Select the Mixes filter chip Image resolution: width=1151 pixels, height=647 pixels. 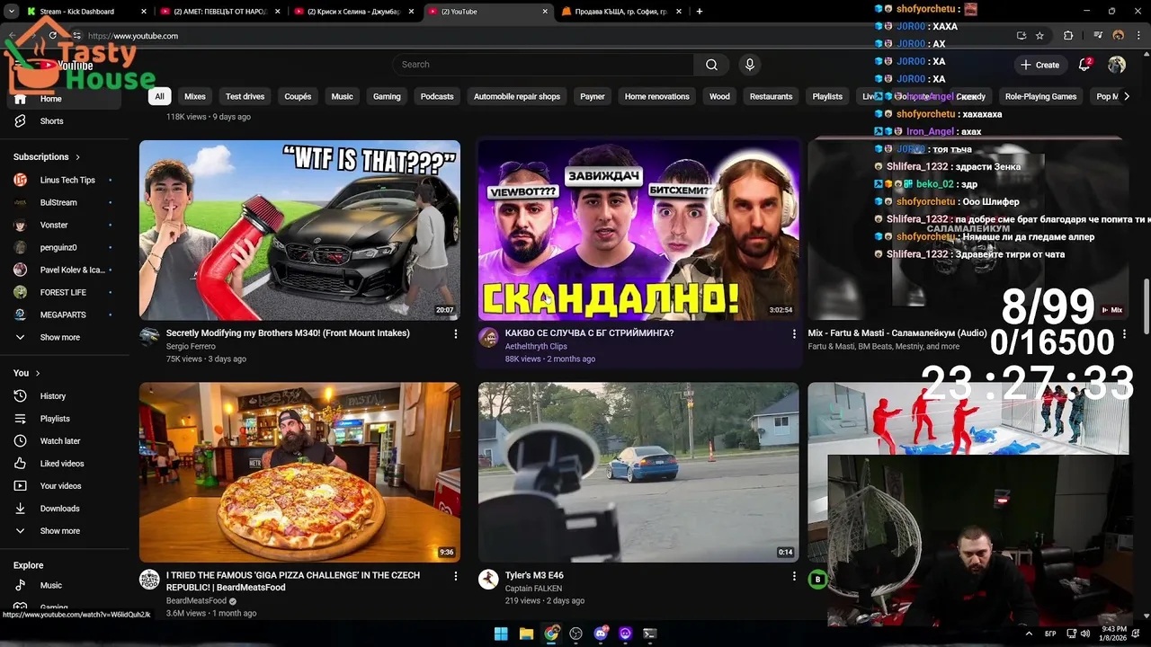[x=195, y=96]
